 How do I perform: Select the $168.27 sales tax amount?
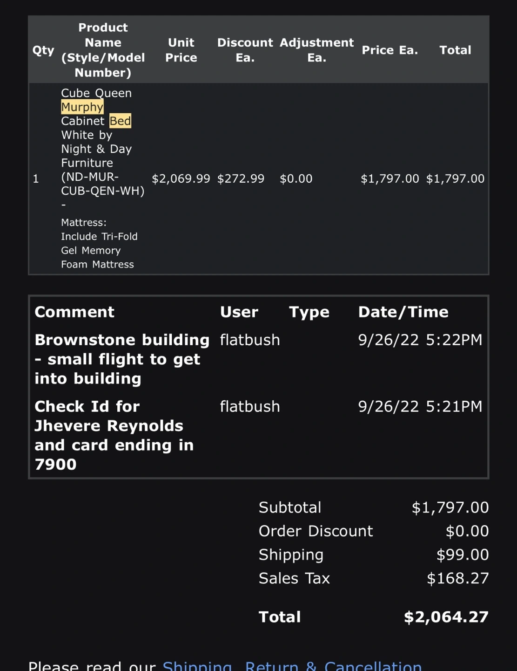457,579
